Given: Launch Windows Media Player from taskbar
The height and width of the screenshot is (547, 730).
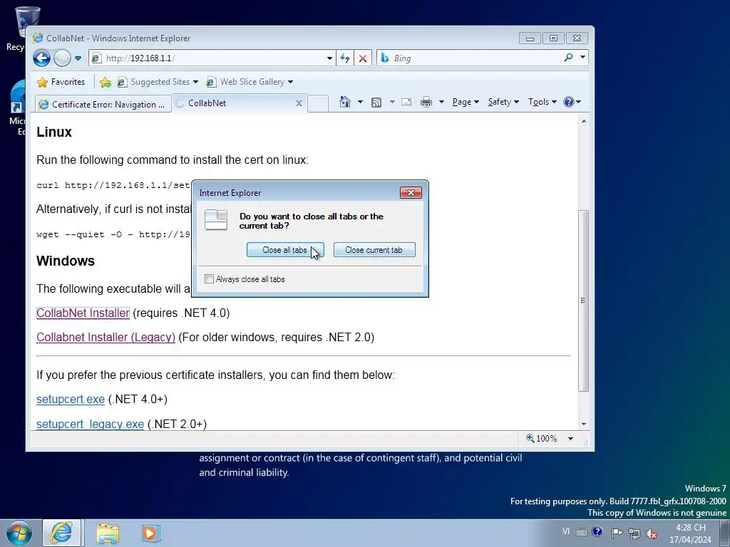Looking at the screenshot, I should coord(150,533).
